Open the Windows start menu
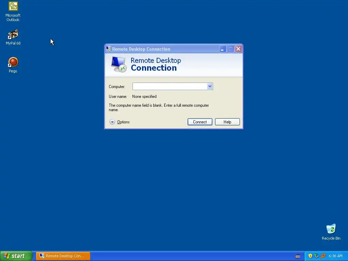Screen dimensions: 348x261 16,256
